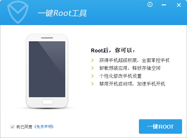Click the 卸载预装应用，释放存储空间 line

tap(130, 68)
